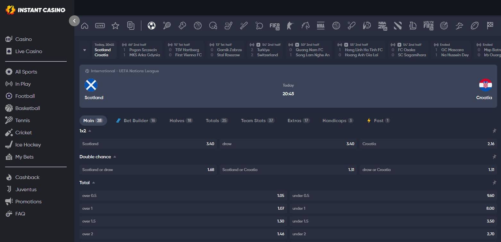Select the FIFA 24 esports icon
The image size is (501, 242).
[275, 26]
